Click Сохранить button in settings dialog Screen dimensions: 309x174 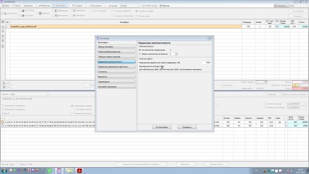pyautogui.click(x=187, y=127)
